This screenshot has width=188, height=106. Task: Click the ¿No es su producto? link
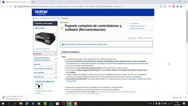pyautogui.click(x=43, y=49)
